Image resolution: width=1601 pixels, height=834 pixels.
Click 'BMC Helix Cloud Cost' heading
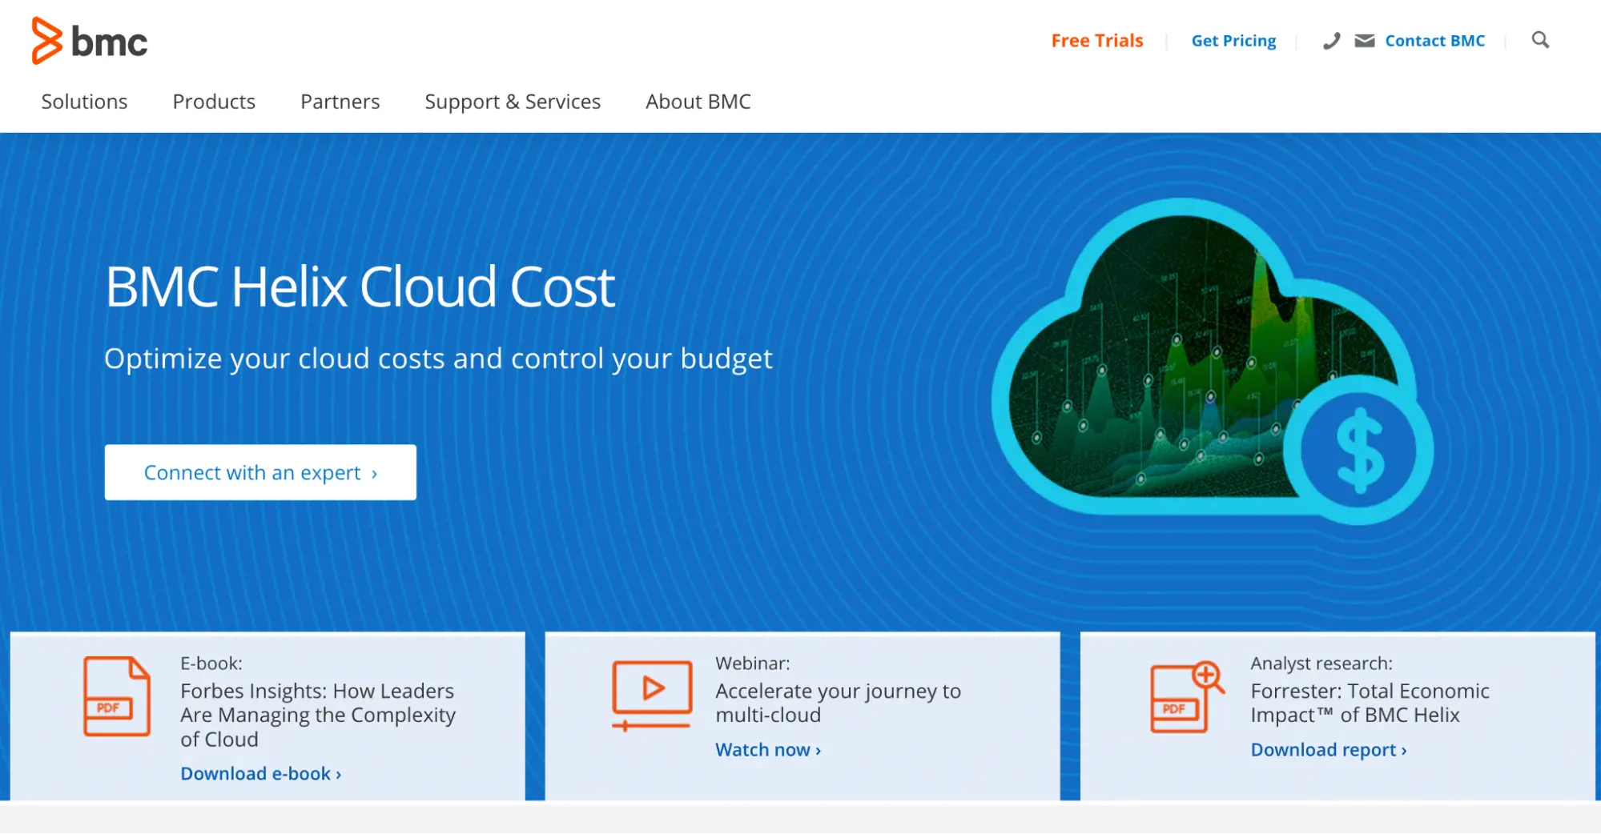tap(360, 287)
